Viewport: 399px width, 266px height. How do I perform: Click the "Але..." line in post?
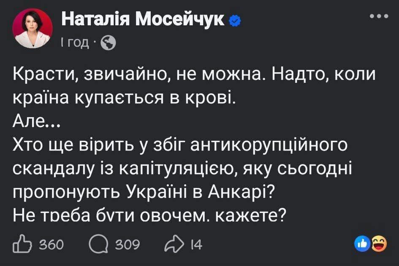[37, 123]
